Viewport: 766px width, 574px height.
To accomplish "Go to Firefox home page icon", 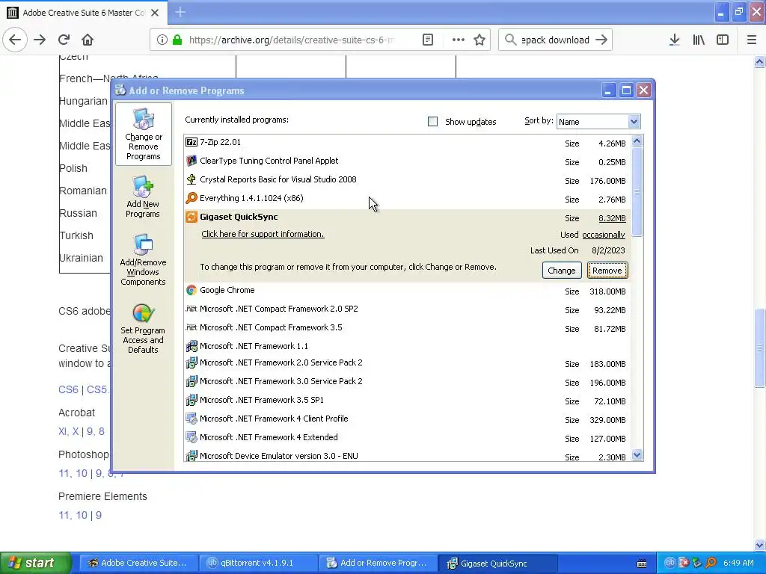I will click(88, 40).
